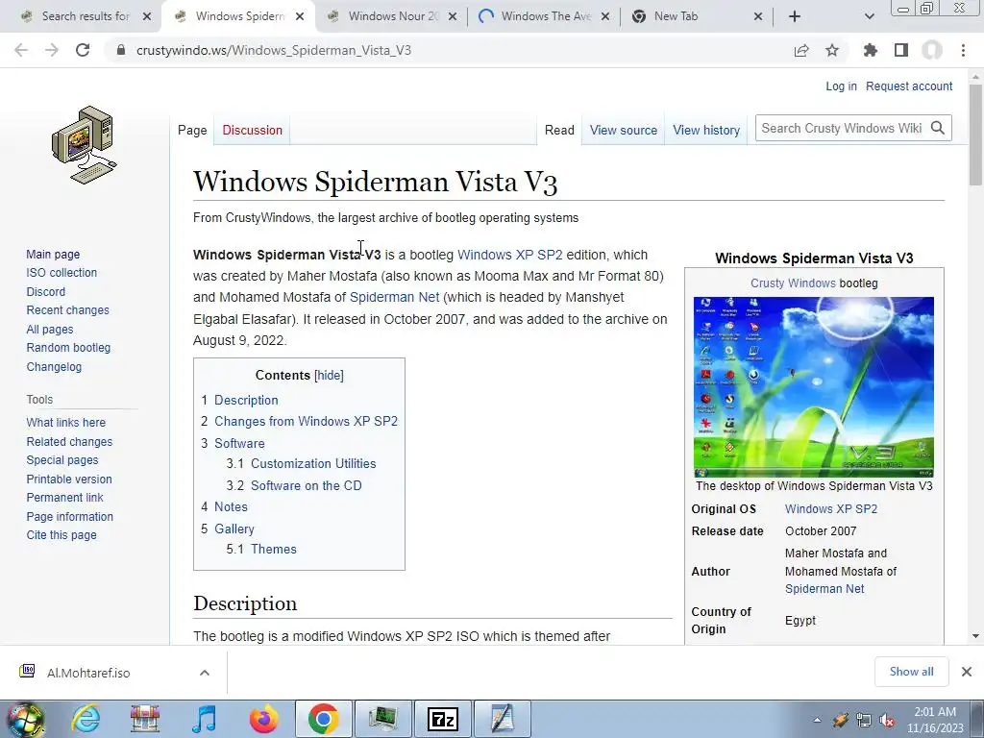Click the page vertical scrollbar thumb
984x738 pixels.
coord(975,135)
